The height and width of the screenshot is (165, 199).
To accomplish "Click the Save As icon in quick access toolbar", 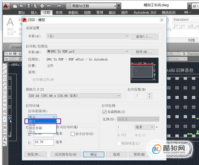I will tap(35, 6).
